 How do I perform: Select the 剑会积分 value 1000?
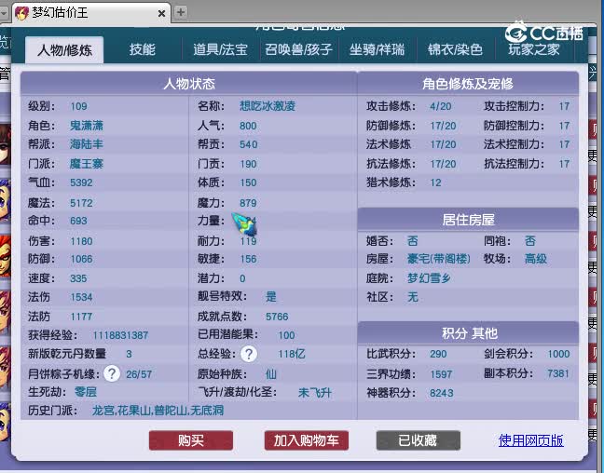coord(558,354)
